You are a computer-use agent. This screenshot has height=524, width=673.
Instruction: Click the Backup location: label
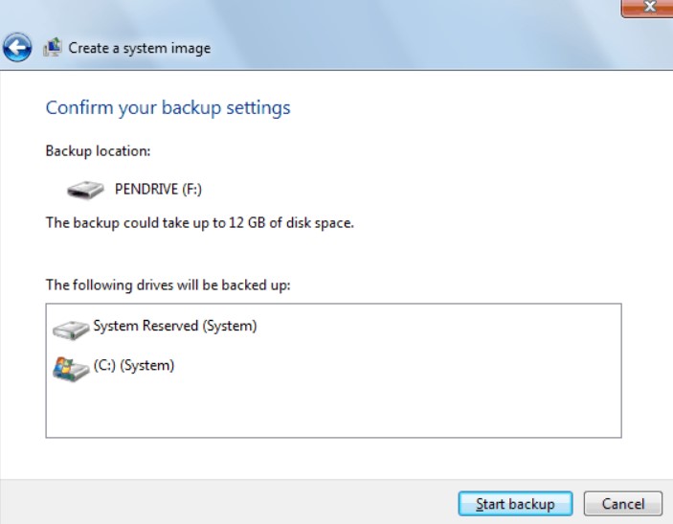coord(98,151)
